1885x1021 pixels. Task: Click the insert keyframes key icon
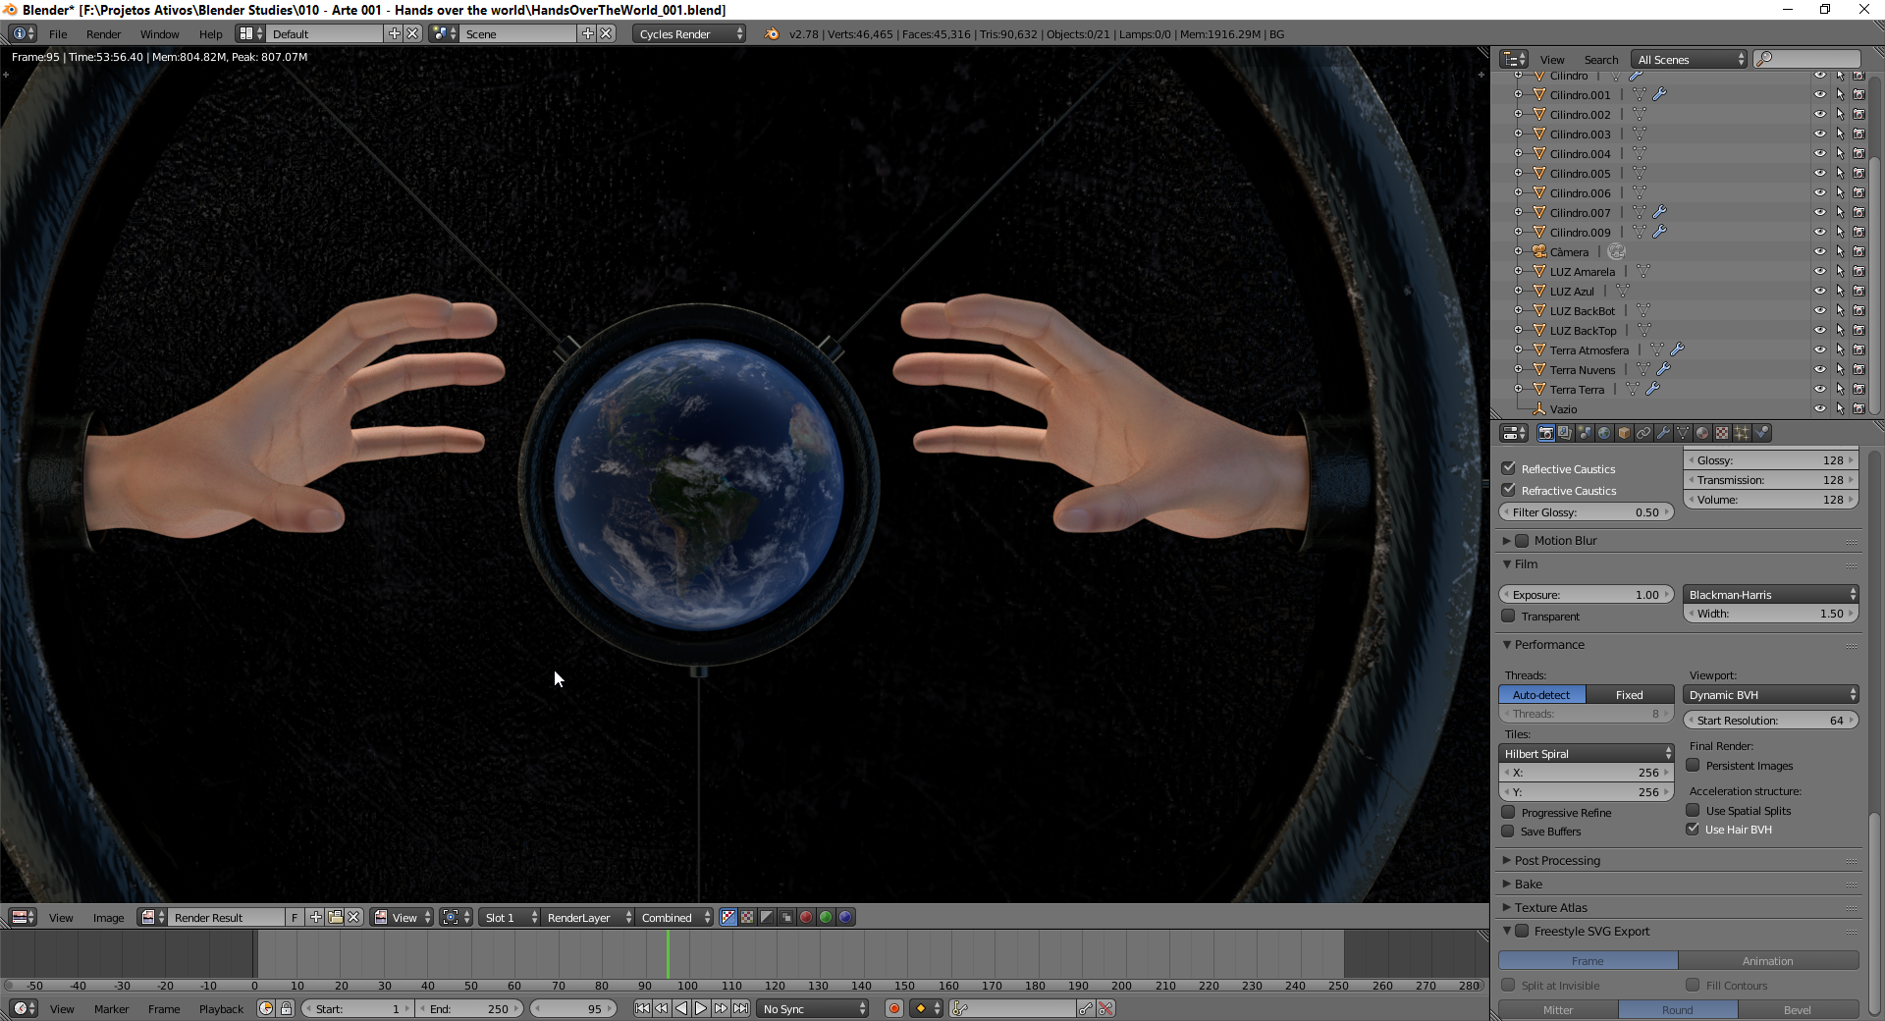[1086, 1008]
